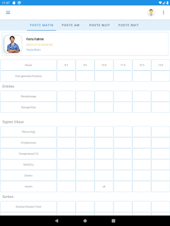Screen dimensions: 170x226
Task: Edit SAO2(%) cell at 11 h
Action: pyautogui.click(x=123, y=164)
